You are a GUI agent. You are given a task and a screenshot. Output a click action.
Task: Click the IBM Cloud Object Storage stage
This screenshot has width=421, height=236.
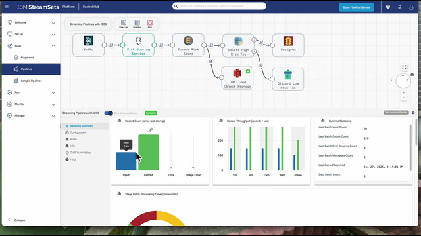237,78
